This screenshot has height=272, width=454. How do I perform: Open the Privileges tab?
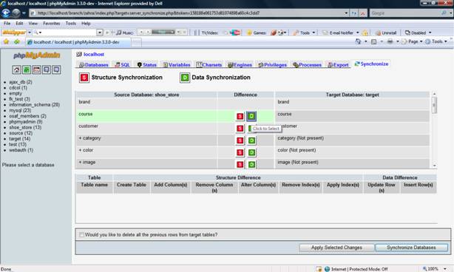(x=272, y=65)
